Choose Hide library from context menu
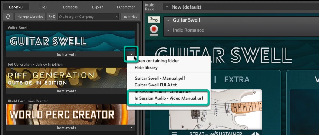Viewport: 319px width, 135px height. [146, 67]
